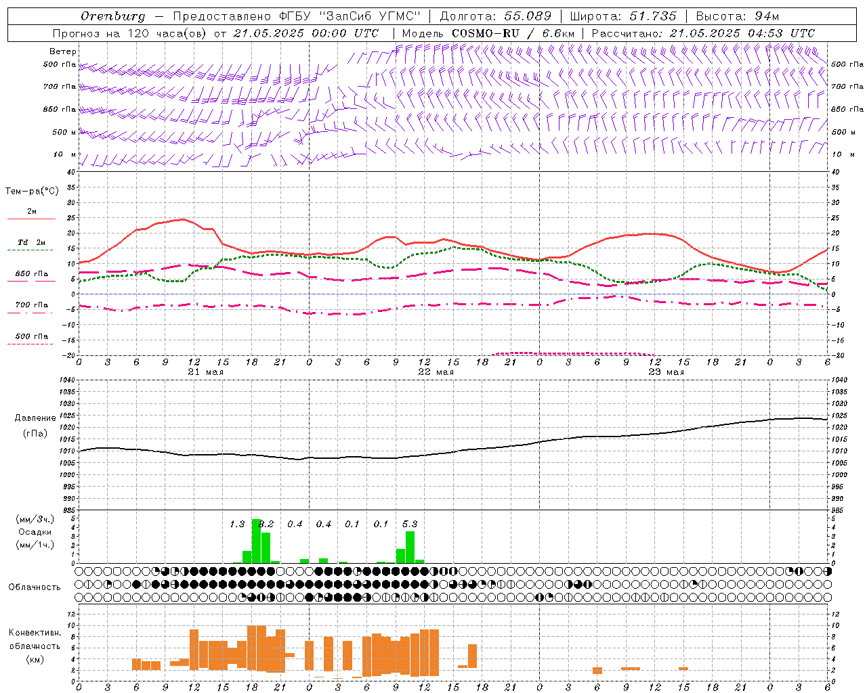Click the "Td 2м" dew point legend entry
The image size is (867, 693).
[x=32, y=242]
